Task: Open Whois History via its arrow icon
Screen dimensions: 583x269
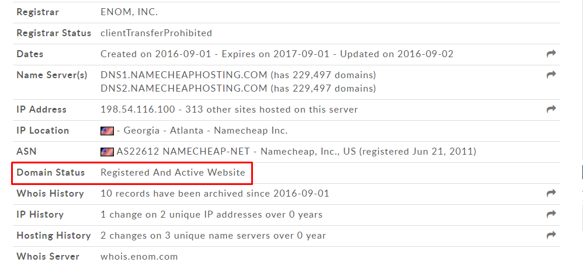Action: [x=551, y=193]
